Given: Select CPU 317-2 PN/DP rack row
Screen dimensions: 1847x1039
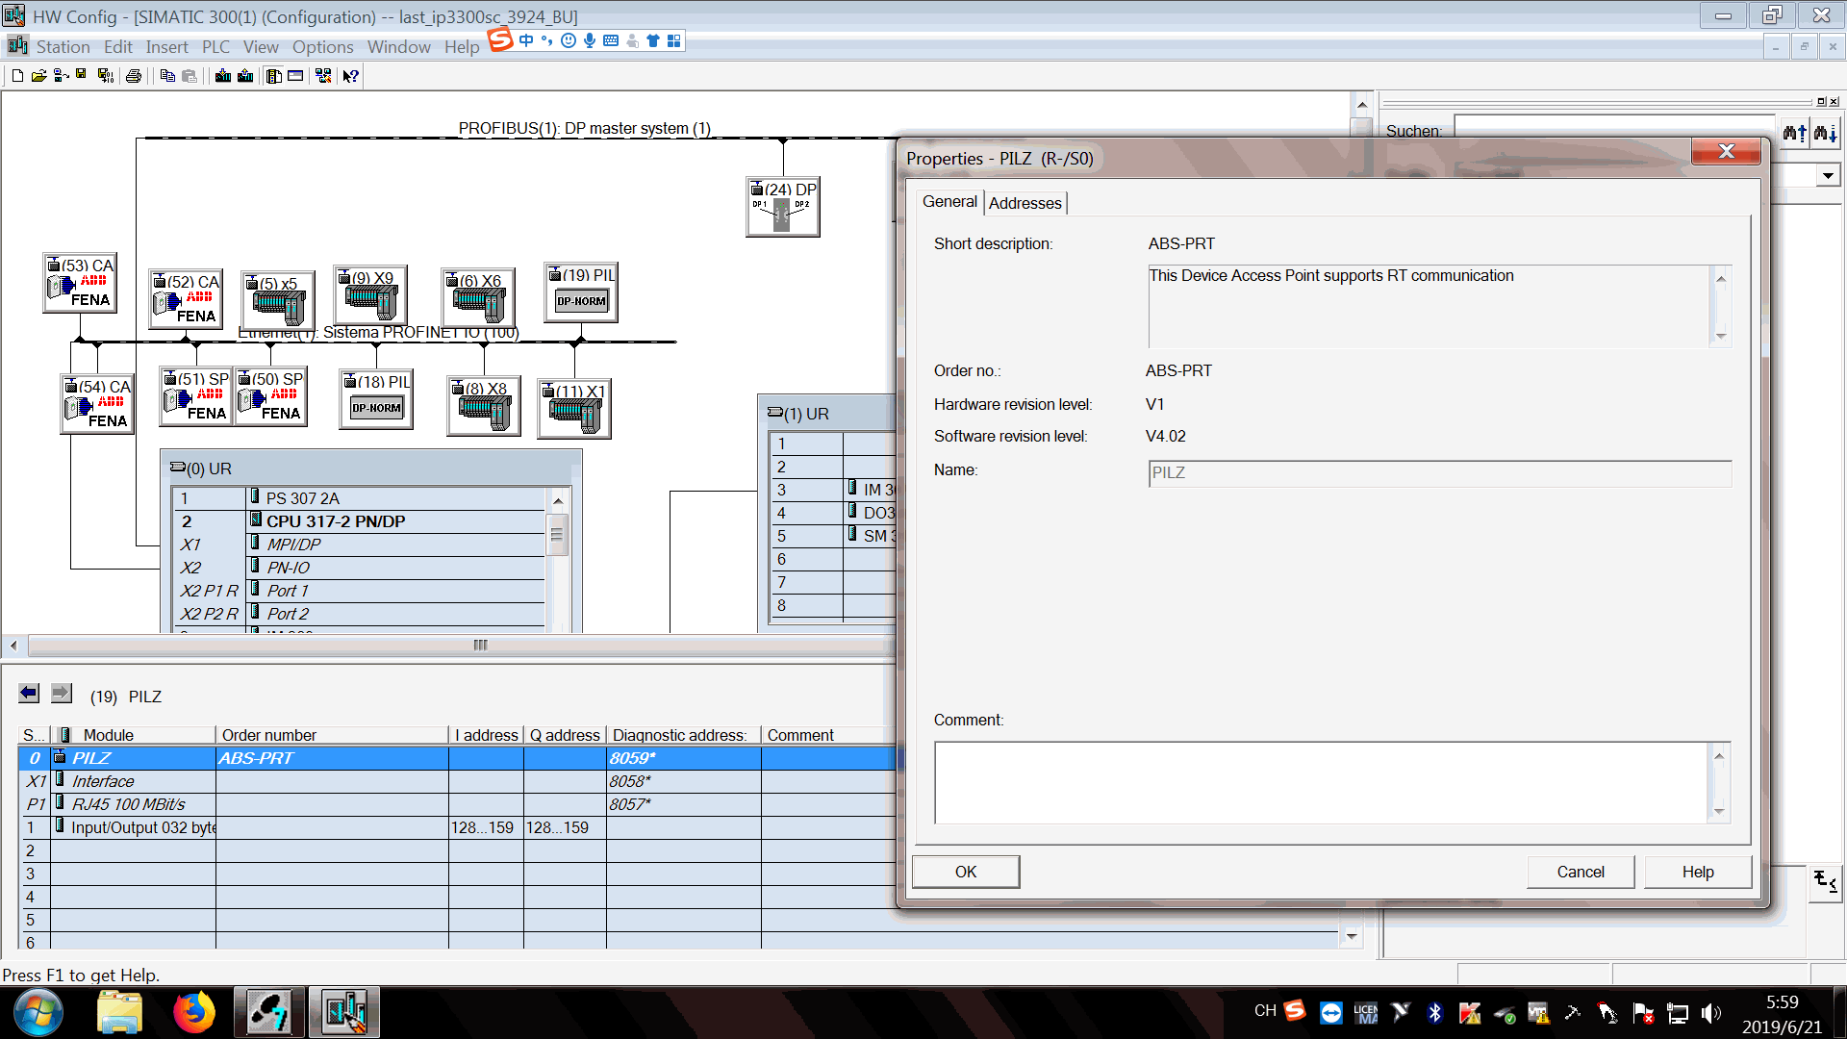Looking at the screenshot, I should (x=336, y=521).
